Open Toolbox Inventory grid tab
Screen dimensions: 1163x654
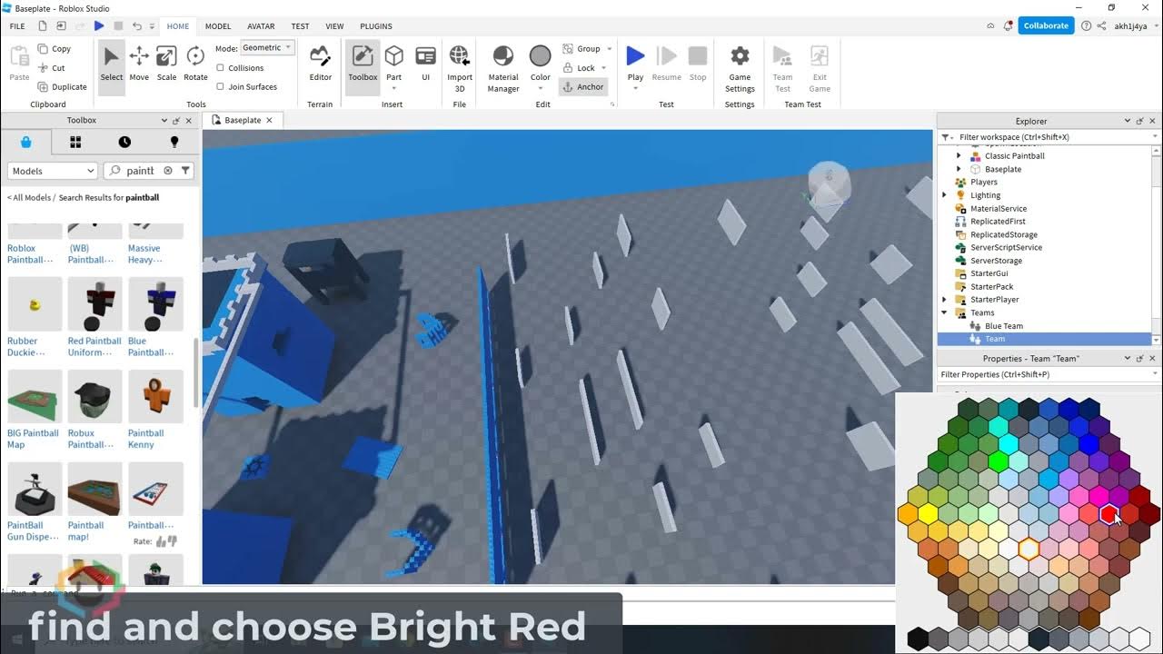coord(75,142)
